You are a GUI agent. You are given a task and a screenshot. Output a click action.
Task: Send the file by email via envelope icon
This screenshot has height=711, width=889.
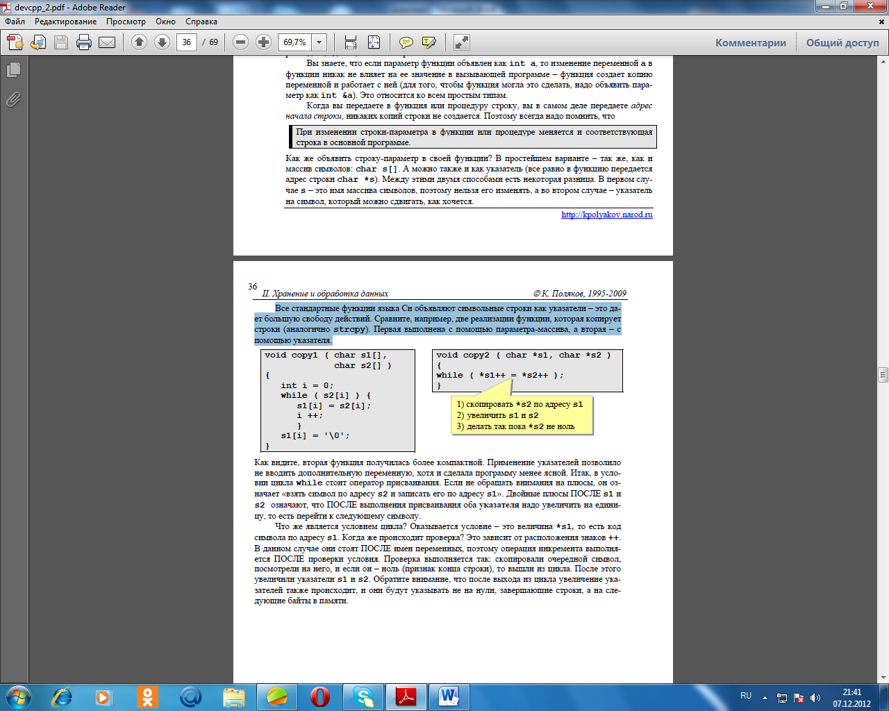(x=107, y=42)
